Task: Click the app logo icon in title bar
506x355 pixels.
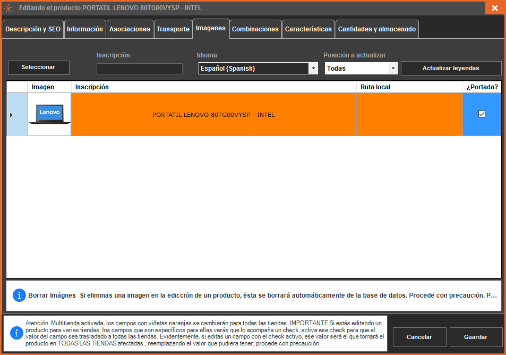Action: point(8,8)
